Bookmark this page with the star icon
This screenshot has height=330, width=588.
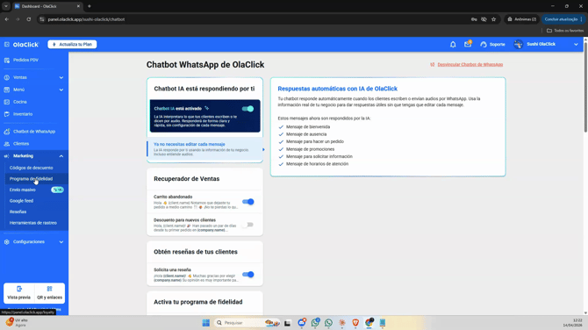click(493, 19)
